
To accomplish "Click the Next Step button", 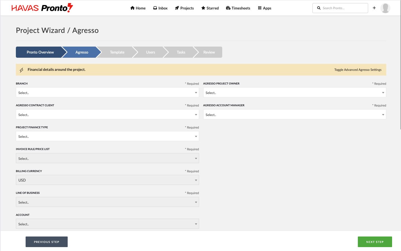I will [x=375, y=242].
